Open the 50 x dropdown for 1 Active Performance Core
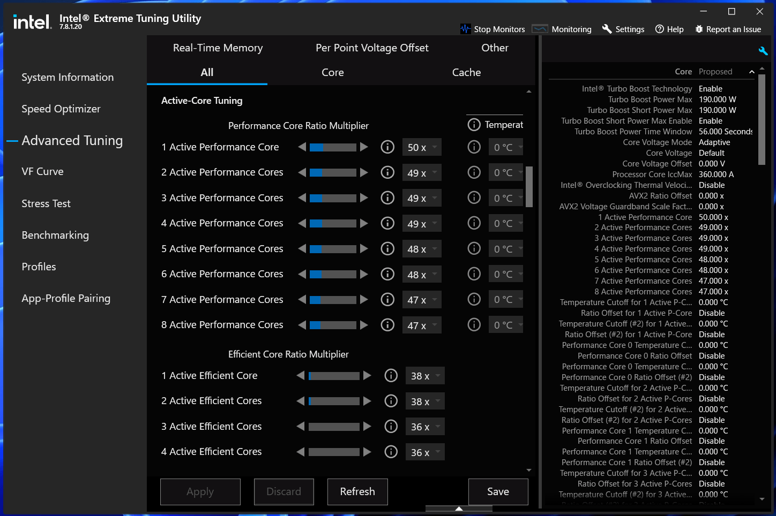Screen dimensions: 776x516 pos(422,147)
